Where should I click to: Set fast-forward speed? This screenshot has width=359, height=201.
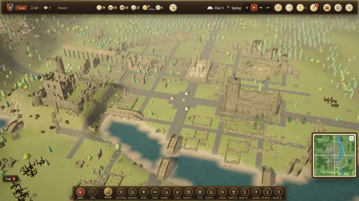click(261, 8)
